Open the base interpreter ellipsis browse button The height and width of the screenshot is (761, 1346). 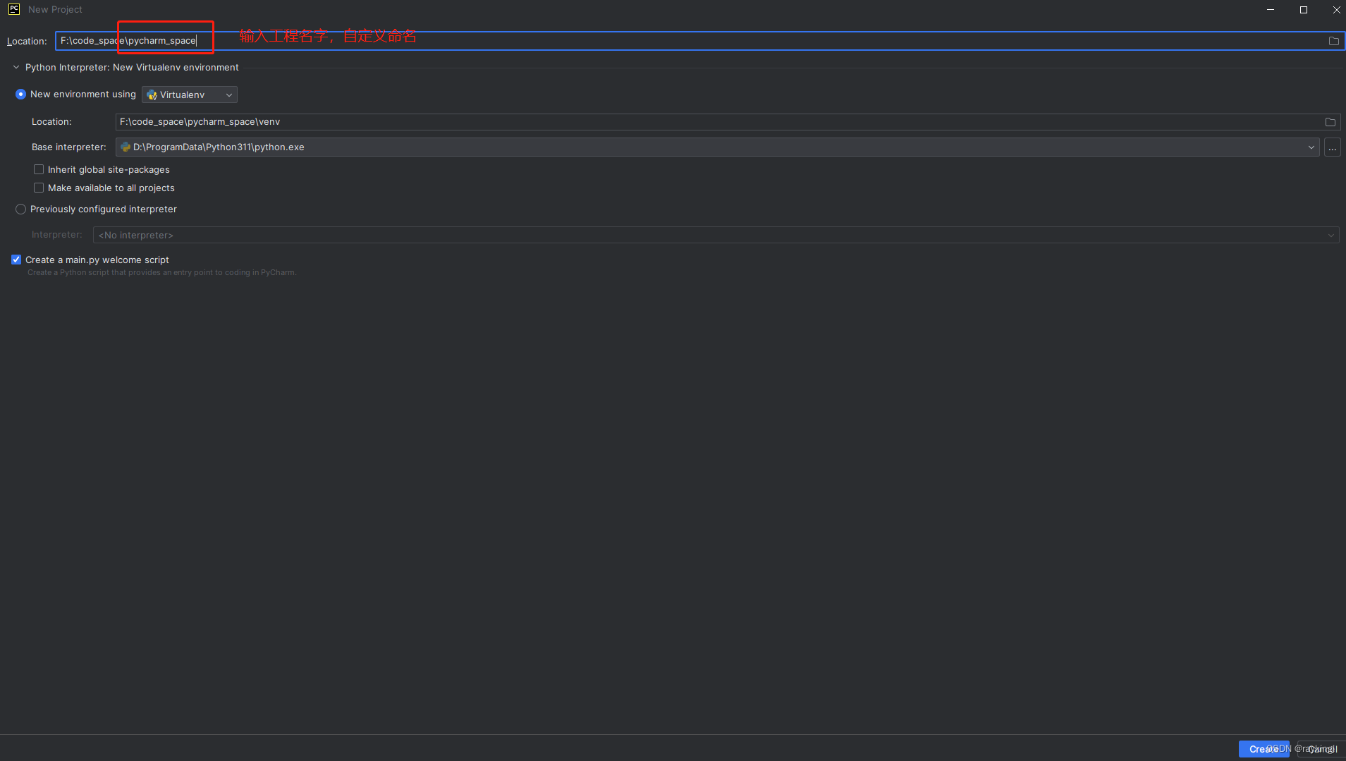[1332, 147]
